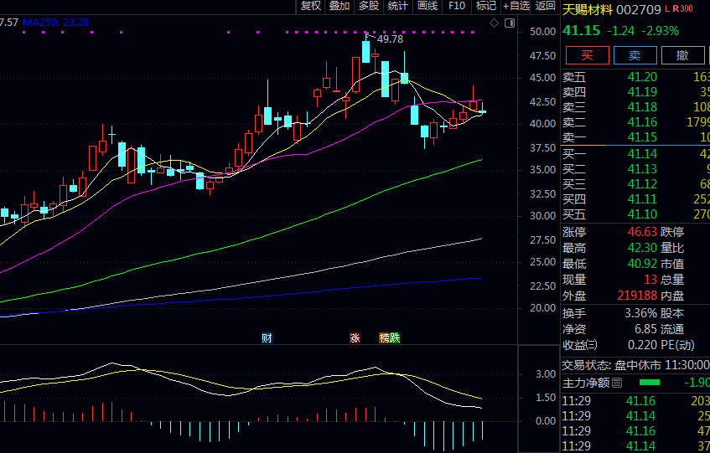The image size is (710, 453).
Task: Click the red 买 buy button
Action: [588, 55]
